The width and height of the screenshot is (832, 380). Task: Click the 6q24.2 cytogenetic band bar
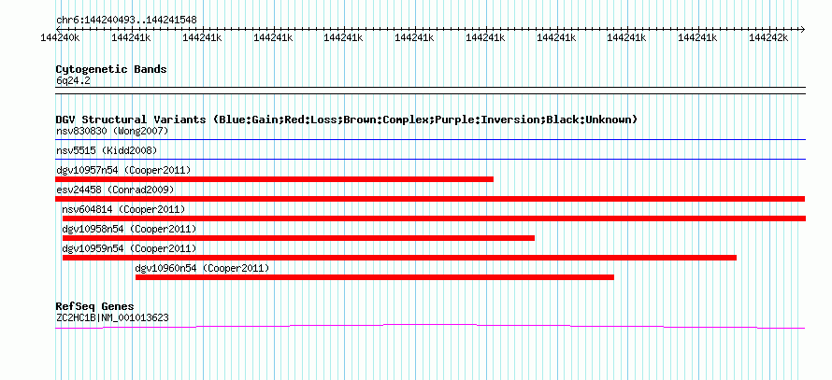coord(430,91)
